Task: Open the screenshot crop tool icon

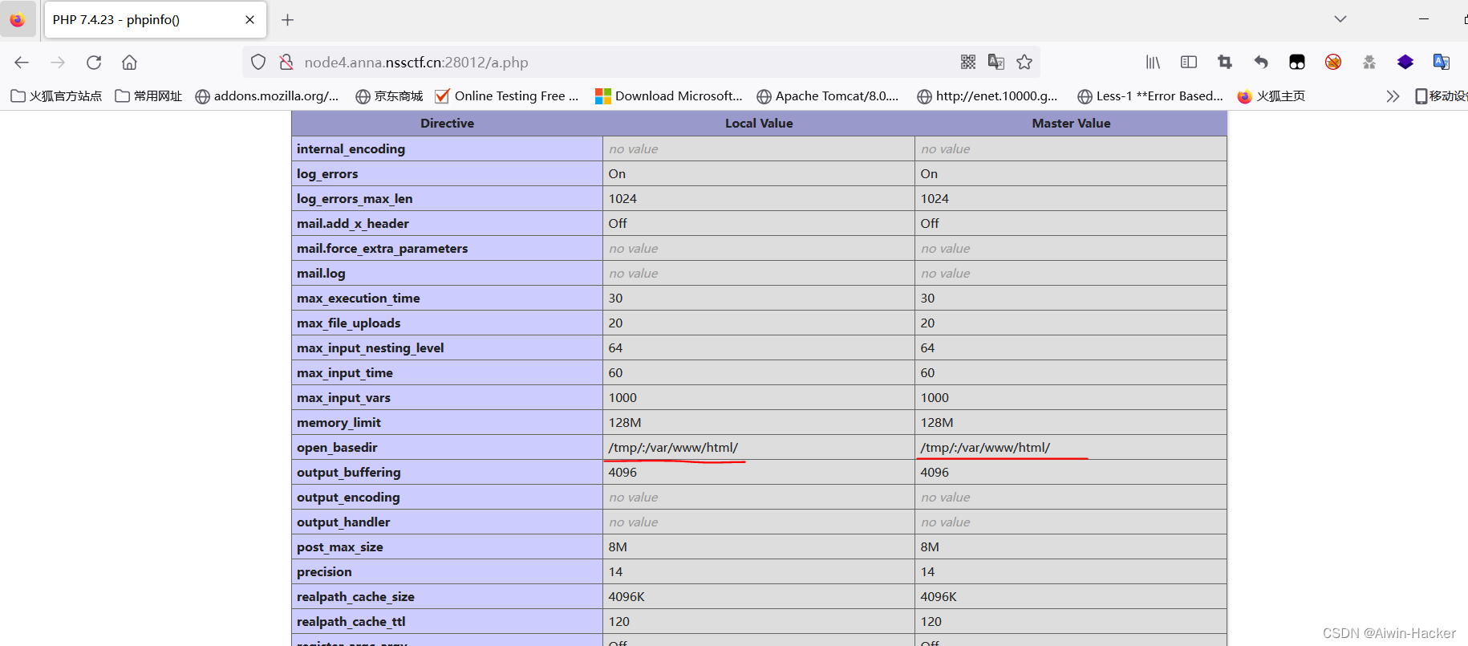Action: click(1225, 62)
